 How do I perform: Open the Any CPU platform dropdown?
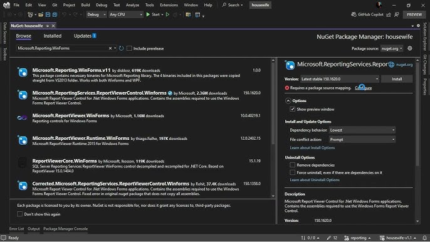pos(126,14)
